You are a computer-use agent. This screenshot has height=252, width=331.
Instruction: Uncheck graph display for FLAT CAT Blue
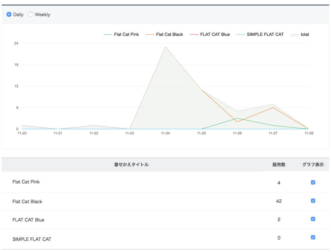pyautogui.click(x=313, y=219)
